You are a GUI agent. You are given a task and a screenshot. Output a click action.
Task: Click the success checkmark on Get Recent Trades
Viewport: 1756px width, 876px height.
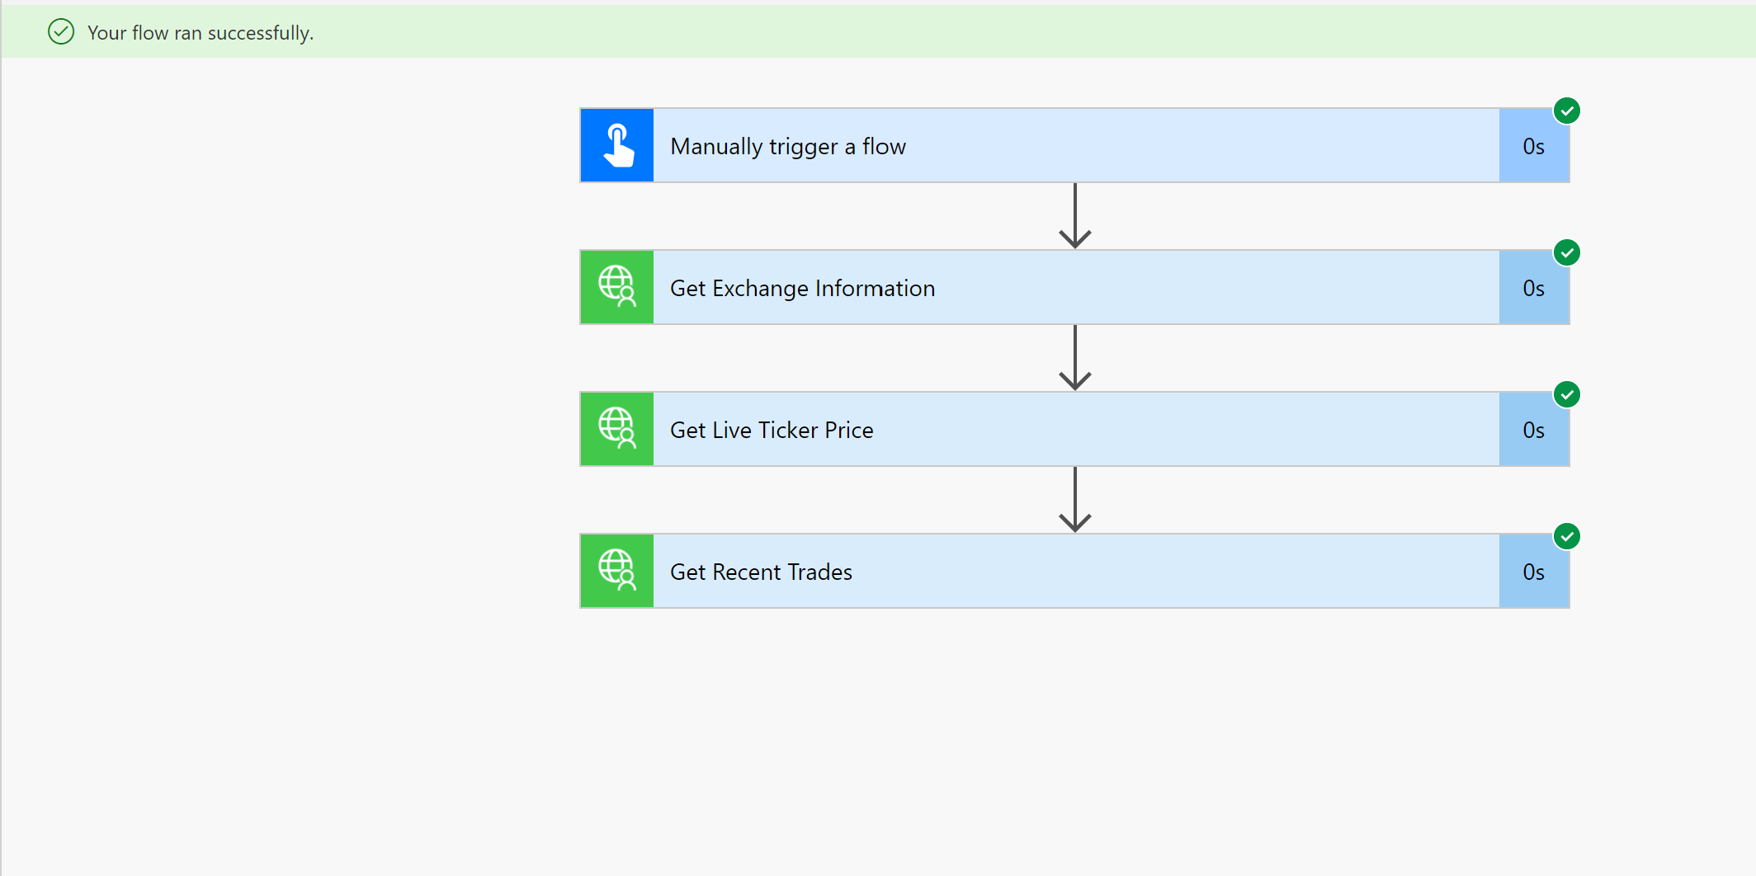point(1567,536)
